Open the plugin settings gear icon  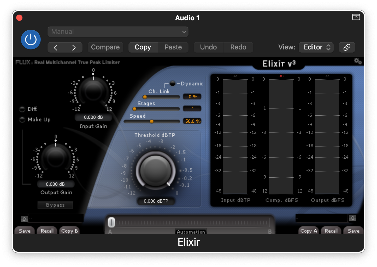tap(358, 61)
